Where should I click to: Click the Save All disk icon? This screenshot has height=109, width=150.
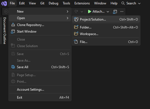click(x=13, y=67)
